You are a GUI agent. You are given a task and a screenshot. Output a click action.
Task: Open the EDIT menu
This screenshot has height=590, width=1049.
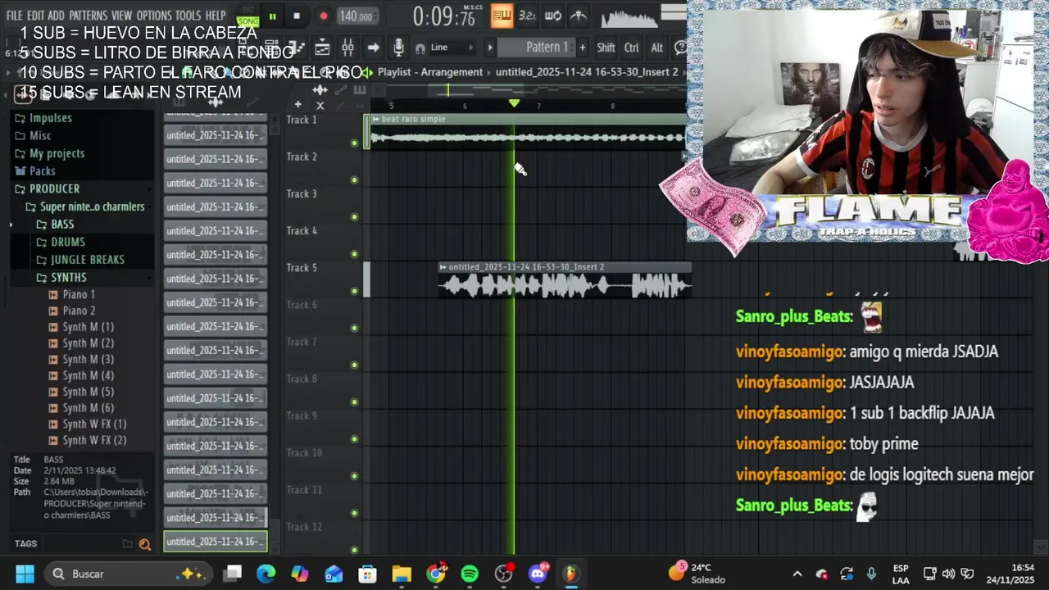click(x=35, y=16)
